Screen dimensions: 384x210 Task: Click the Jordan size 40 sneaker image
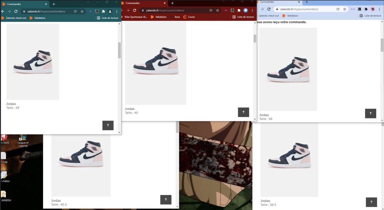tap(156, 63)
